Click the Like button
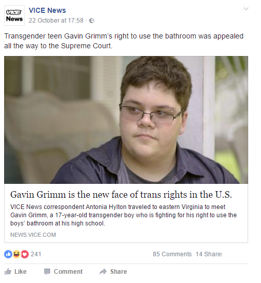This screenshot has height=283, width=261. point(15,272)
